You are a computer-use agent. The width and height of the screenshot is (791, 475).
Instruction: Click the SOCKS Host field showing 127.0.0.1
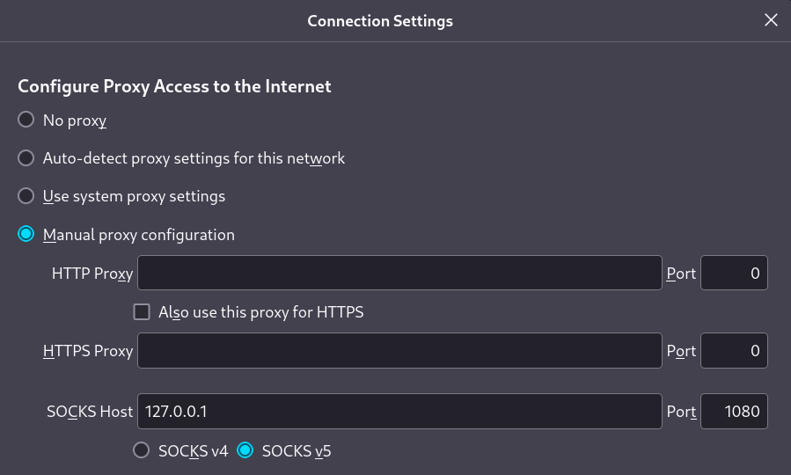coord(399,411)
